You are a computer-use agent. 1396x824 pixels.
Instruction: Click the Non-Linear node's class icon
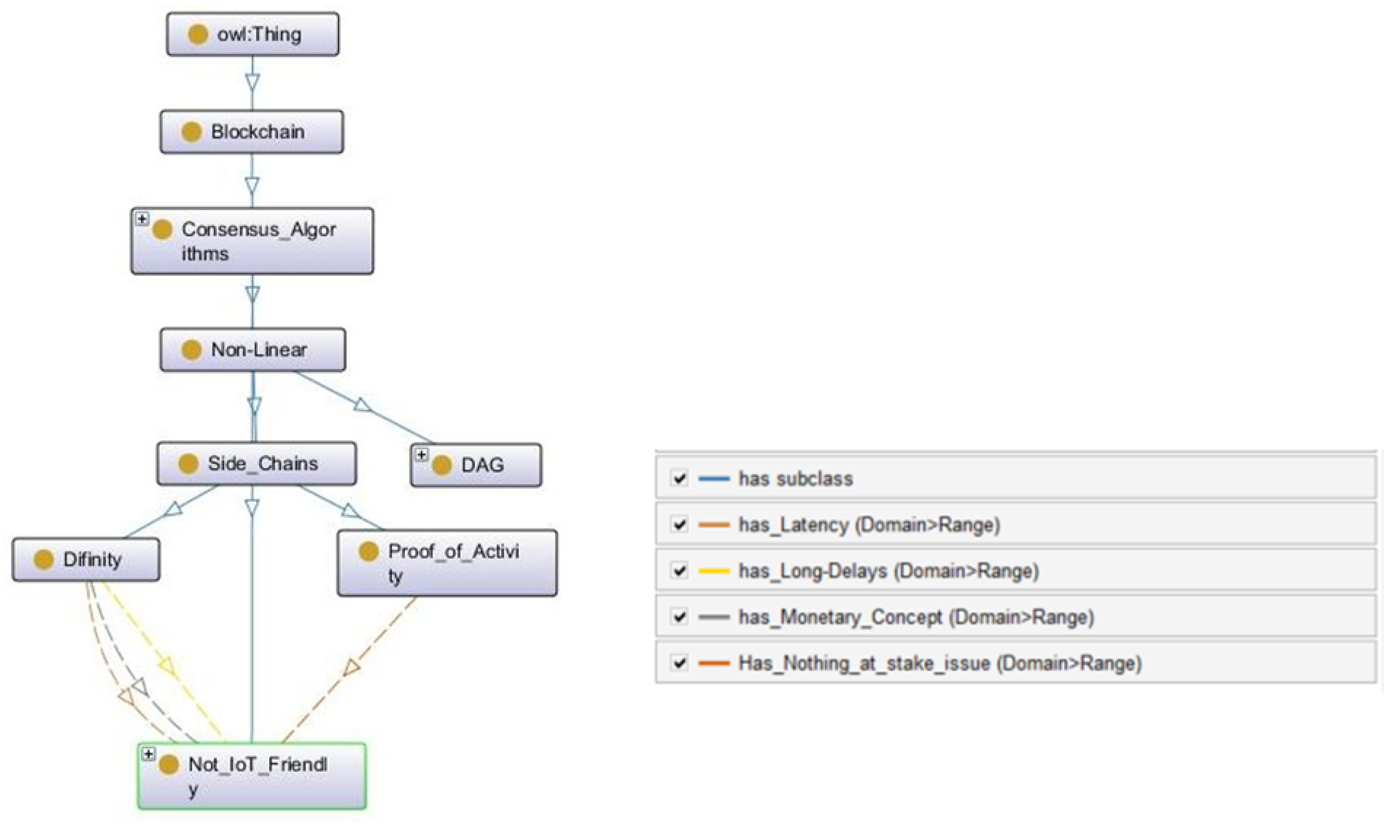tap(191, 350)
